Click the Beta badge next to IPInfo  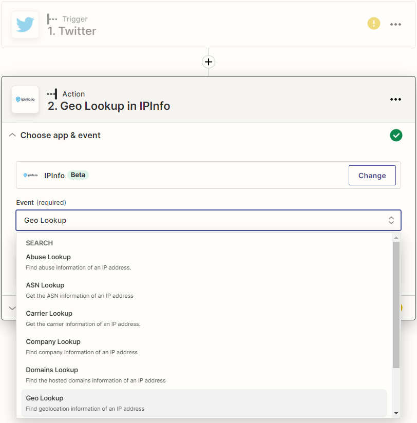(78, 175)
